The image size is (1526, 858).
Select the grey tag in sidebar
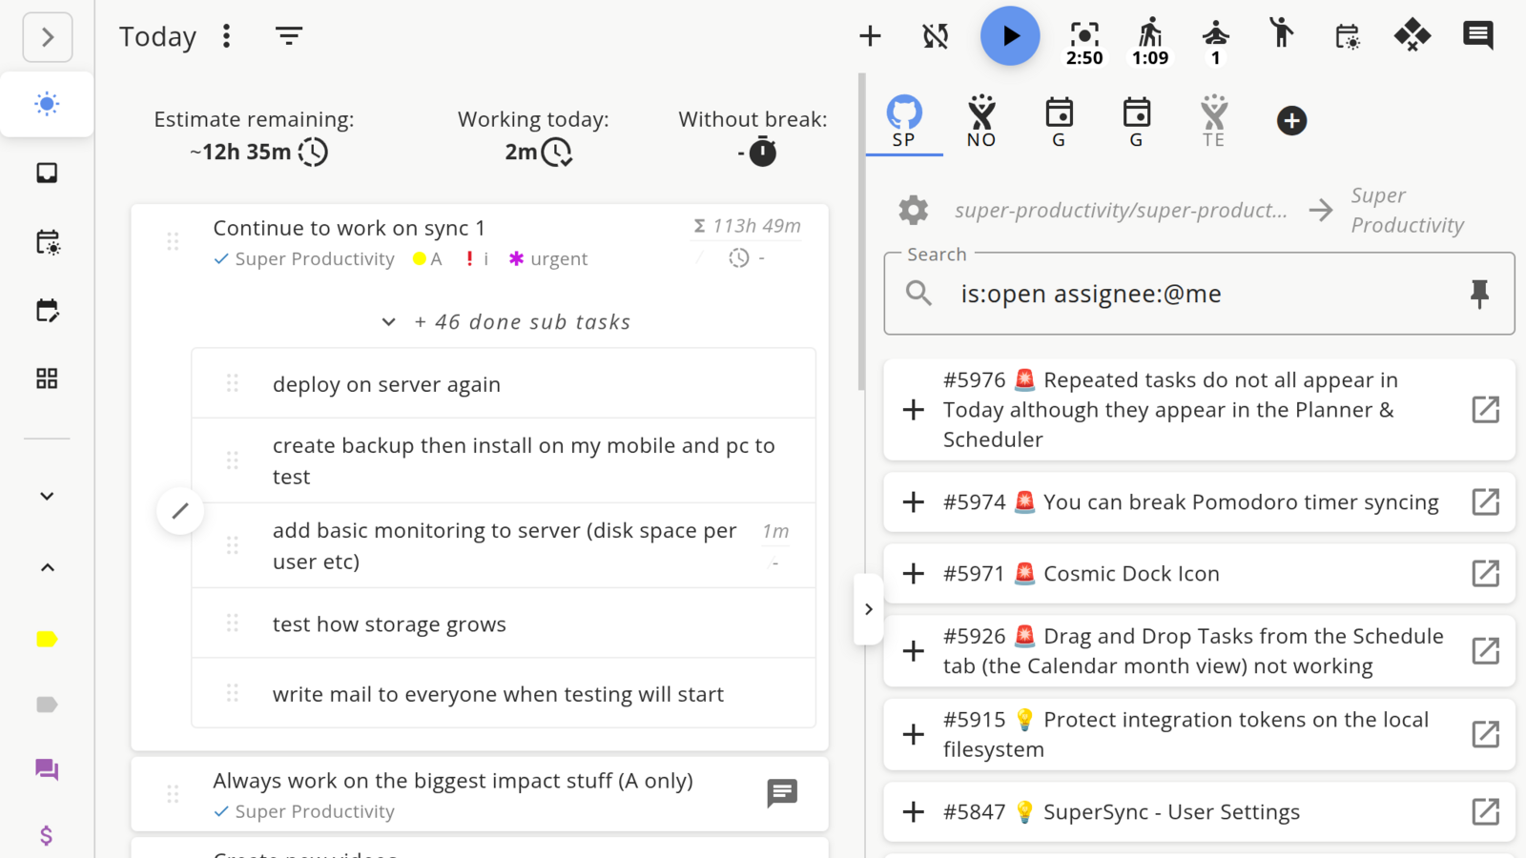coord(47,705)
